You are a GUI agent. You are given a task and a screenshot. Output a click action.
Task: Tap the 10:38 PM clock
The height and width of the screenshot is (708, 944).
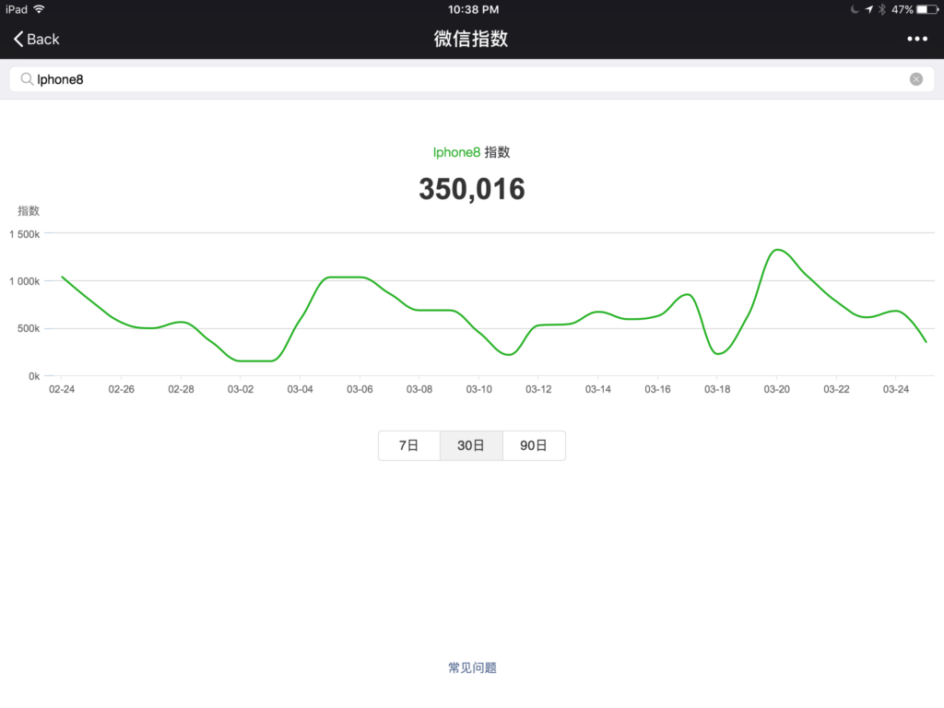(x=473, y=9)
